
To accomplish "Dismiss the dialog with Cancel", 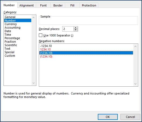I will (x=130, y=117).
